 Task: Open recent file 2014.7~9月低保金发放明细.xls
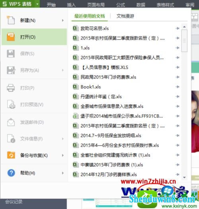tap(111, 135)
